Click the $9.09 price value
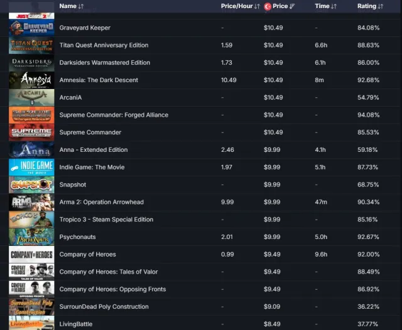This screenshot has height=330, width=402. pos(272,306)
